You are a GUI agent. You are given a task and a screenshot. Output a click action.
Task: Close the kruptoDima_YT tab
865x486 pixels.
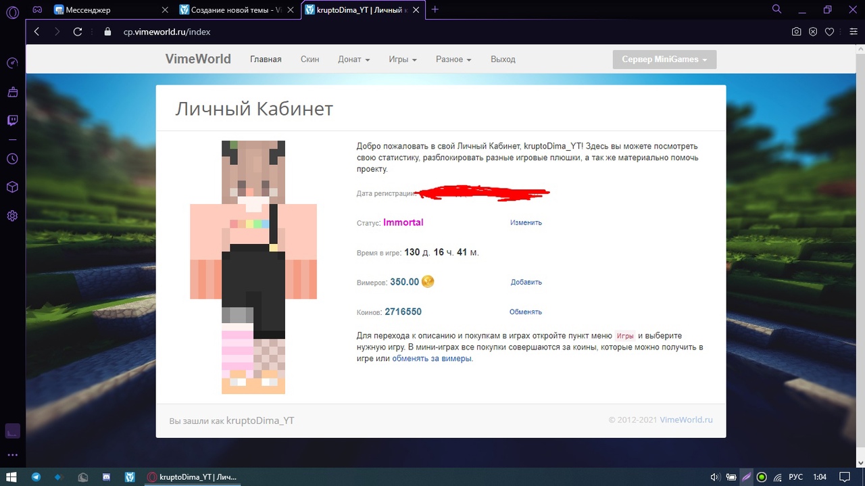pos(417,10)
